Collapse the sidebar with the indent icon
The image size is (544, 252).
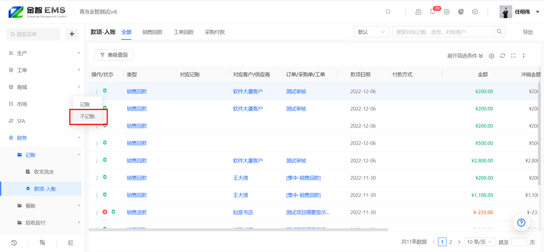[x=71, y=243]
